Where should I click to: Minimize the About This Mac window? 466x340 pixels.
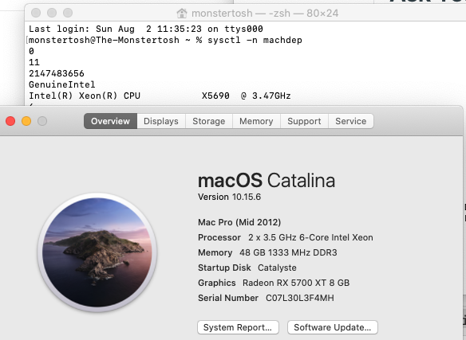26,121
